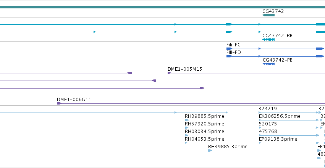This screenshot has width=325, height=168.
Task: Select the arrow glyph under RH57920.5prime
Action: tap(186, 128)
